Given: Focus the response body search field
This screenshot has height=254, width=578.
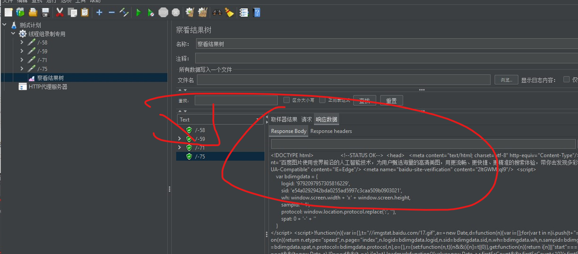Looking at the screenshot, I should tap(423, 144).
